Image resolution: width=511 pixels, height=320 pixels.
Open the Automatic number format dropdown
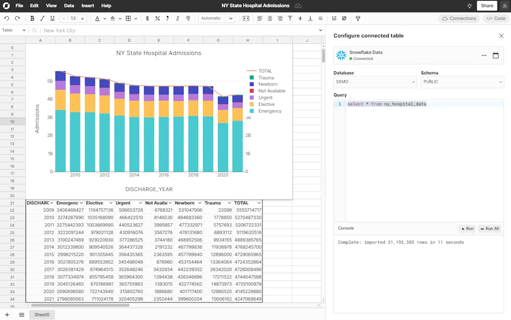pyautogui.click(x=217, y=18)
